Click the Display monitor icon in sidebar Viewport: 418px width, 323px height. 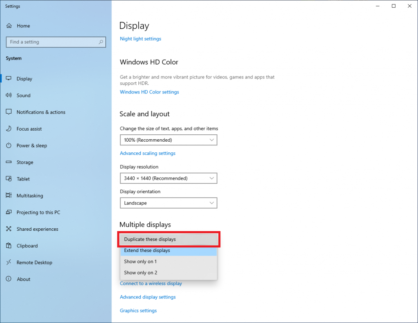[x=9, y=78]
